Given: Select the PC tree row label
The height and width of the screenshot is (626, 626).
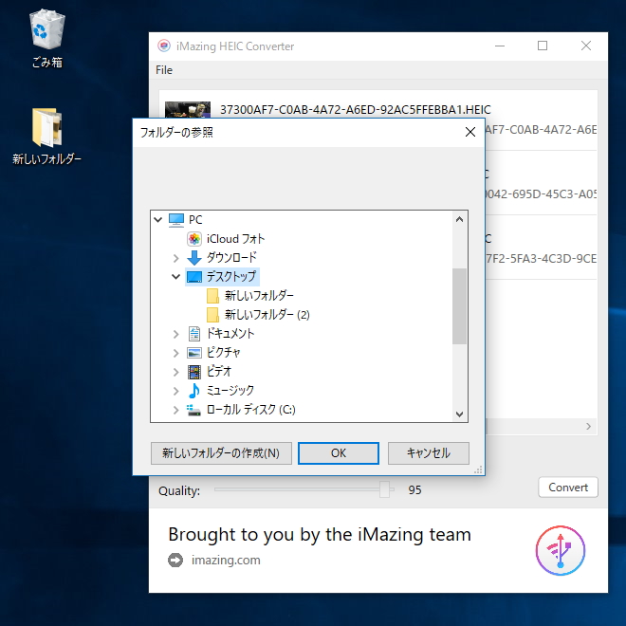Looking at the screenshot, I should pyautogui.click(x=195, y=220).
